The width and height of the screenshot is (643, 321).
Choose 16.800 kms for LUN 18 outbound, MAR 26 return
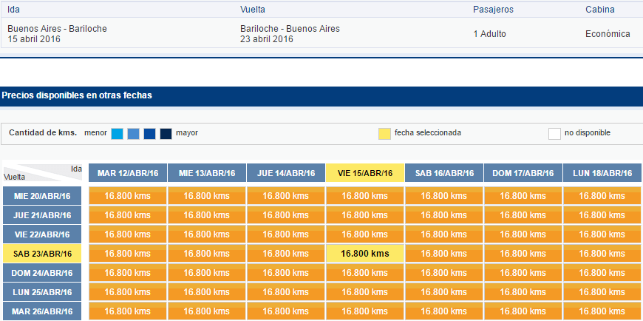[x=602, y=311]
